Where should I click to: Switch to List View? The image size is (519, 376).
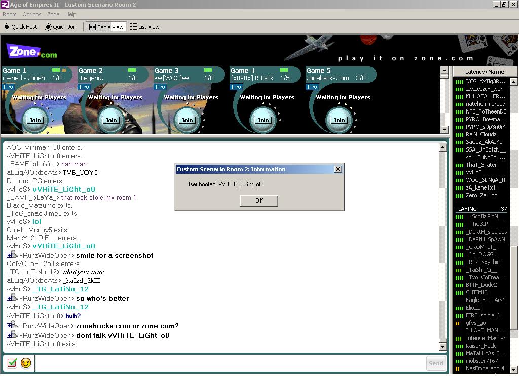[x=144, y=27]
